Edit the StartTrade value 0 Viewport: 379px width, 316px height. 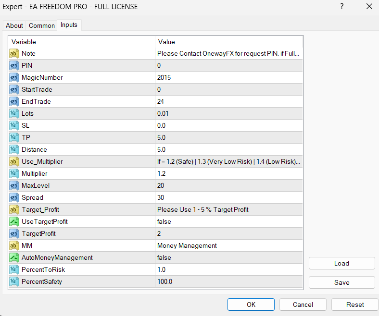click(x=228, y=89)
